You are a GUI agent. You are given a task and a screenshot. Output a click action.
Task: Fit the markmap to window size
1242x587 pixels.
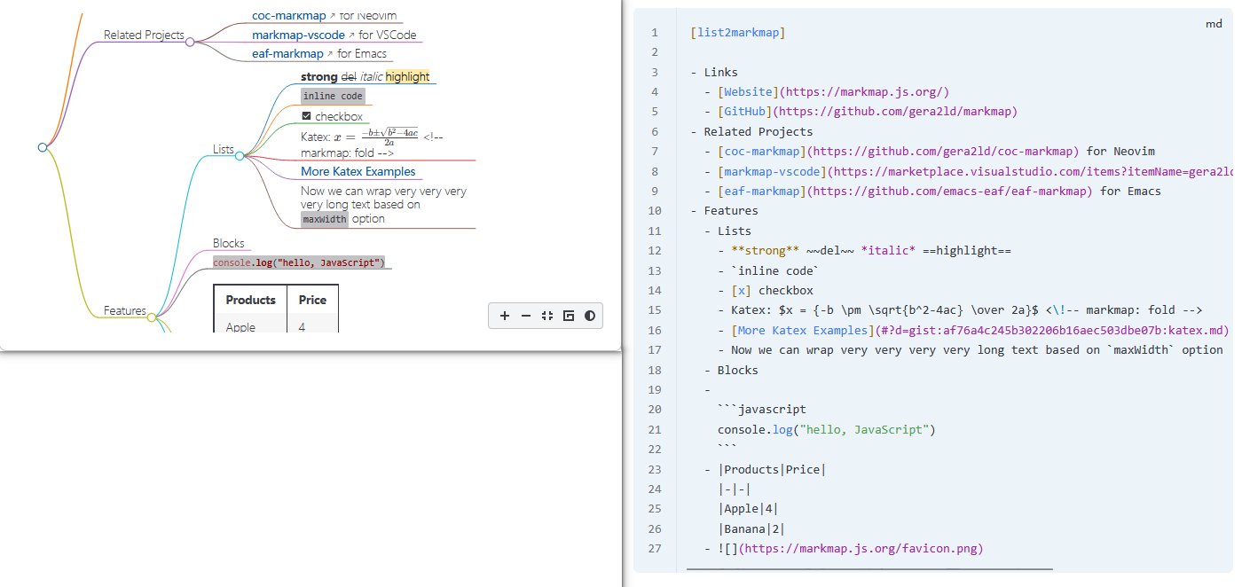point(547,316)
